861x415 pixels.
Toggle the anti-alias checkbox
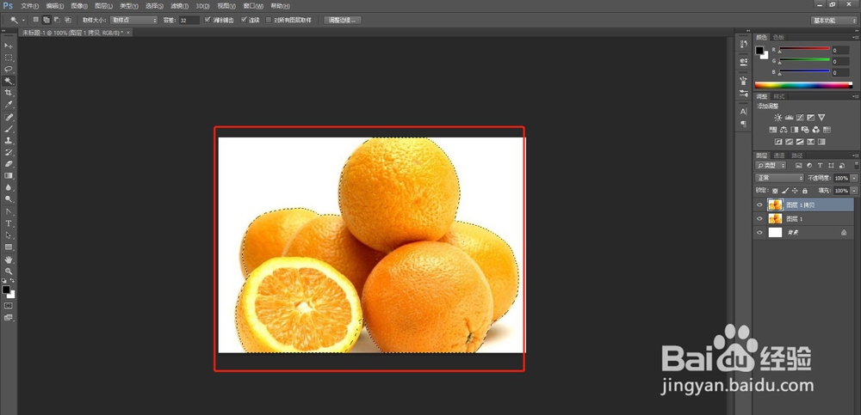[208, 20]
